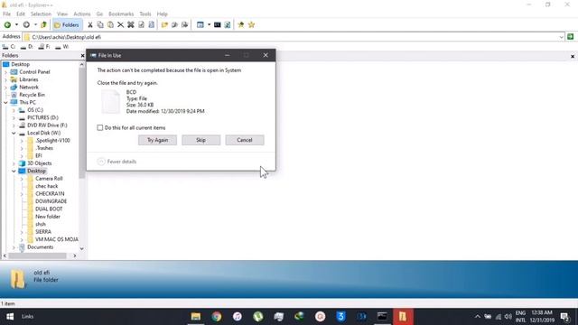Open the View menu

[x=62, y=14]
